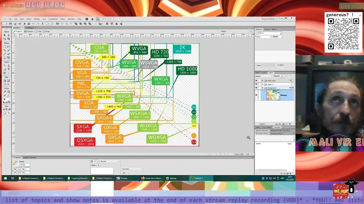Screen dimensions: 364x204
Task: Toggle visibility of the Background layer
Action: pyautogui.click(x=256, y=88)
